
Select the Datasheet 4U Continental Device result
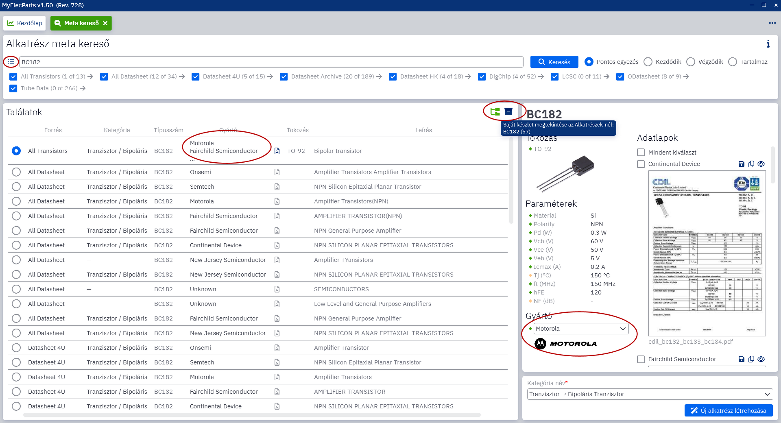[x=16, y=406]
